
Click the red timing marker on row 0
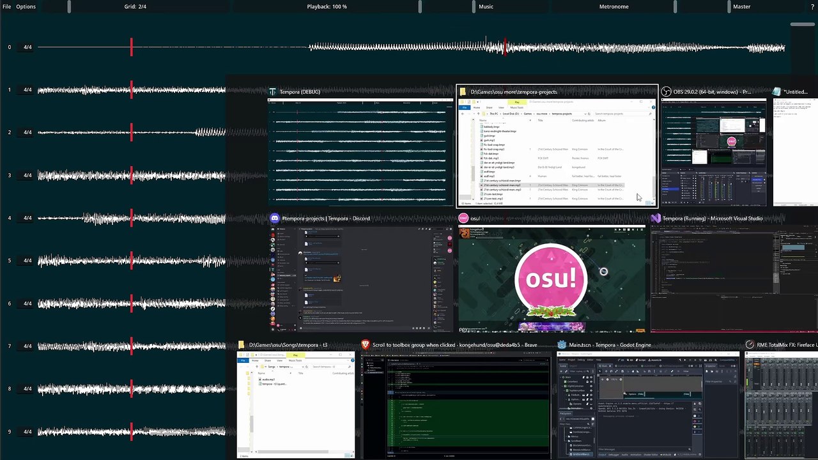pyautogui.click(x=132, y=47)
